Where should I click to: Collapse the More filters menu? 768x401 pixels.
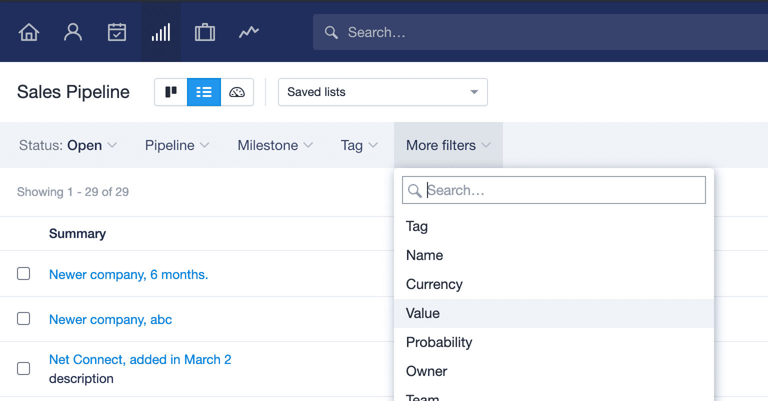(448, 145)
